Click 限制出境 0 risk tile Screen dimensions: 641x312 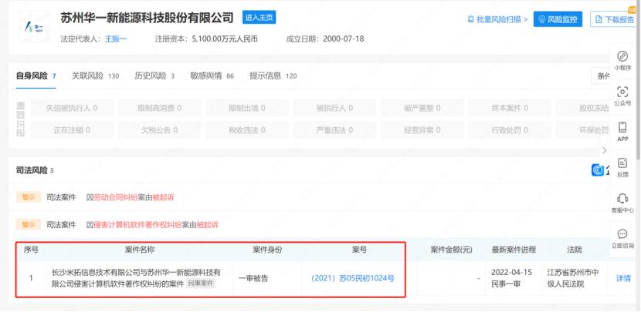(x=246, y=108)
